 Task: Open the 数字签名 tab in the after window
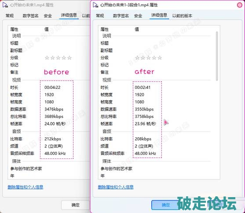pos(121,16)
